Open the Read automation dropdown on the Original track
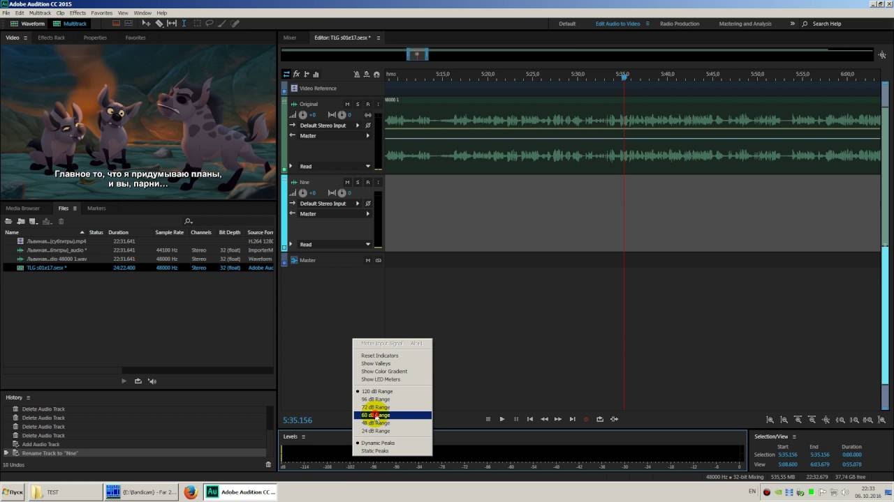The height and width of the screenshot is (502, 894). pyautogui.click(x=368, y=167)
